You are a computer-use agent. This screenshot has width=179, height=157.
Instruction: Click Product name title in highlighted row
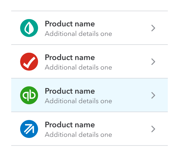click(70, 91)
